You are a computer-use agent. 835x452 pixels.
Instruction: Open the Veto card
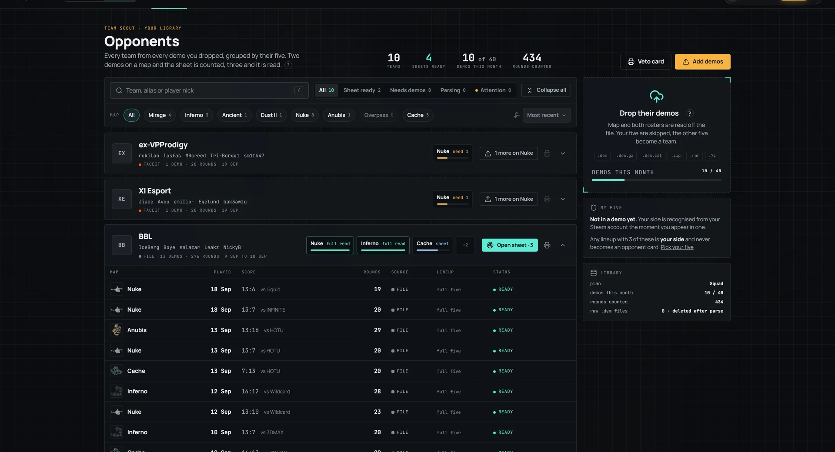pos(645,62)
